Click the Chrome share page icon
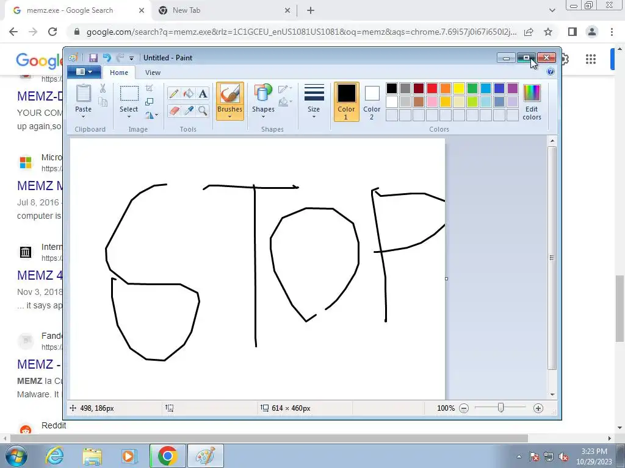This screenshot has width=625, height=468. pos(529,32)
